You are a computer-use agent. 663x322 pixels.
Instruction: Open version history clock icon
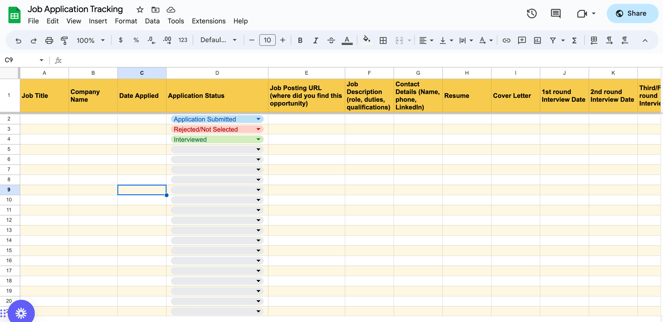[532, 14]
